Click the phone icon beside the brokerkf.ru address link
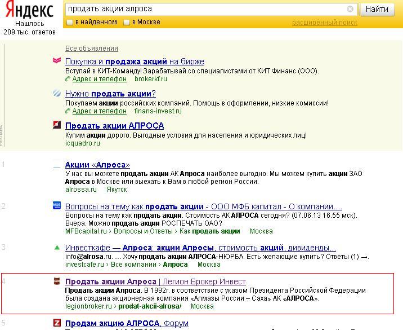The width and height of the screenshot is (403, 330). tap(68, 79)
